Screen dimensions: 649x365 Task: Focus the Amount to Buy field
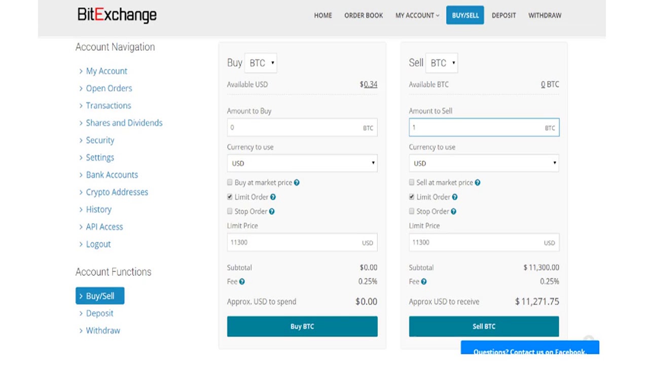point(302,128)
